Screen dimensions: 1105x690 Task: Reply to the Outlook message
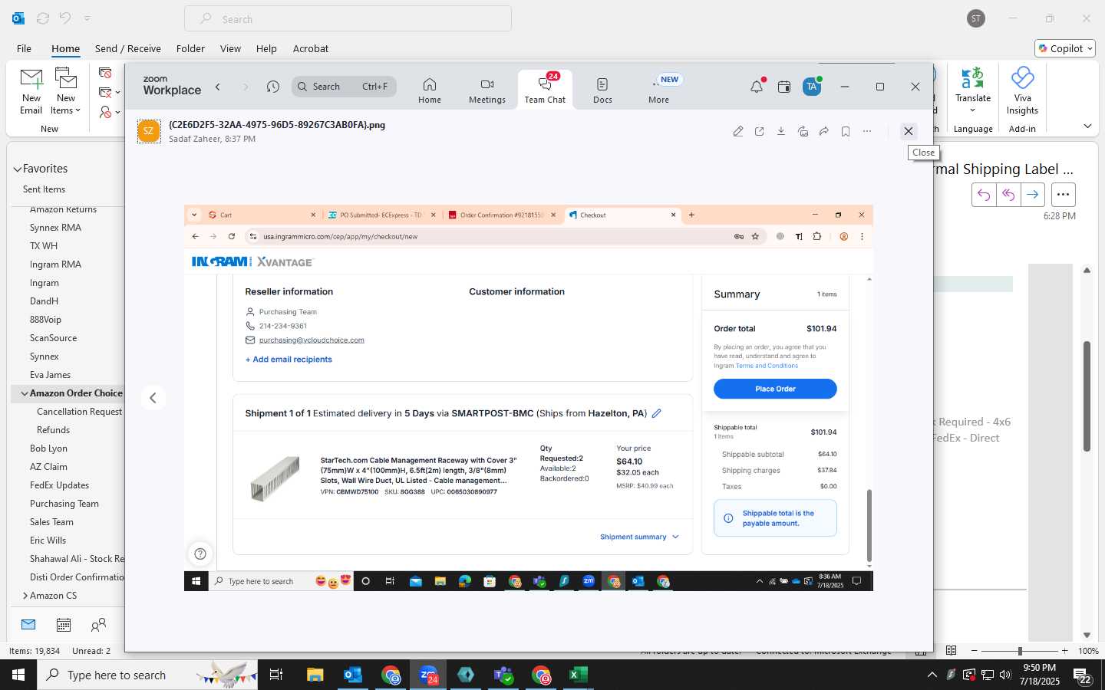(984, 195)
